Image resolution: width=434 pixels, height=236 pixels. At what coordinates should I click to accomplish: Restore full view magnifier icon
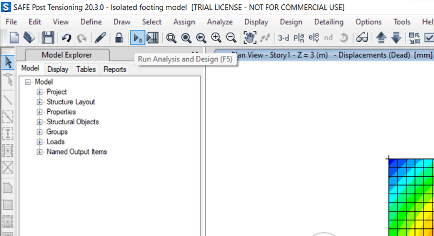[x=186, y=38]
